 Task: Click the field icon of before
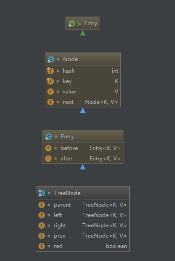pyautogui.click(x=48, y=148)
